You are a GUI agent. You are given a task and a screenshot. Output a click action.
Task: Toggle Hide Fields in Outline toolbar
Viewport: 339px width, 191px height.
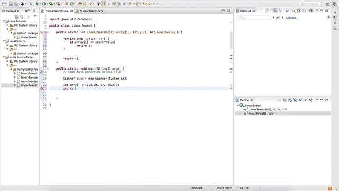295,100
